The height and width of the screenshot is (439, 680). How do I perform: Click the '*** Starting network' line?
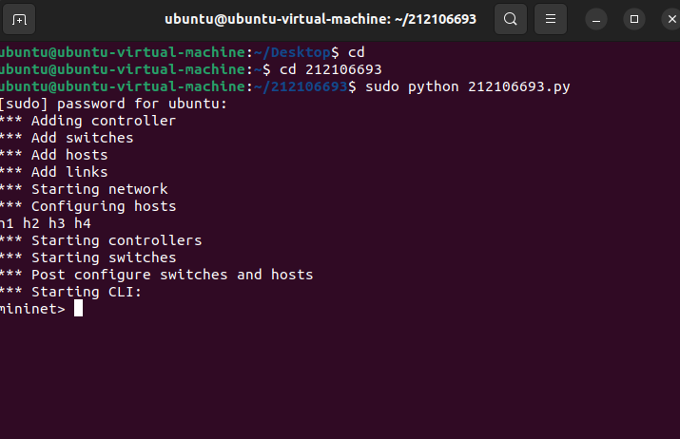pyautogui.click(x=84, y=189)
